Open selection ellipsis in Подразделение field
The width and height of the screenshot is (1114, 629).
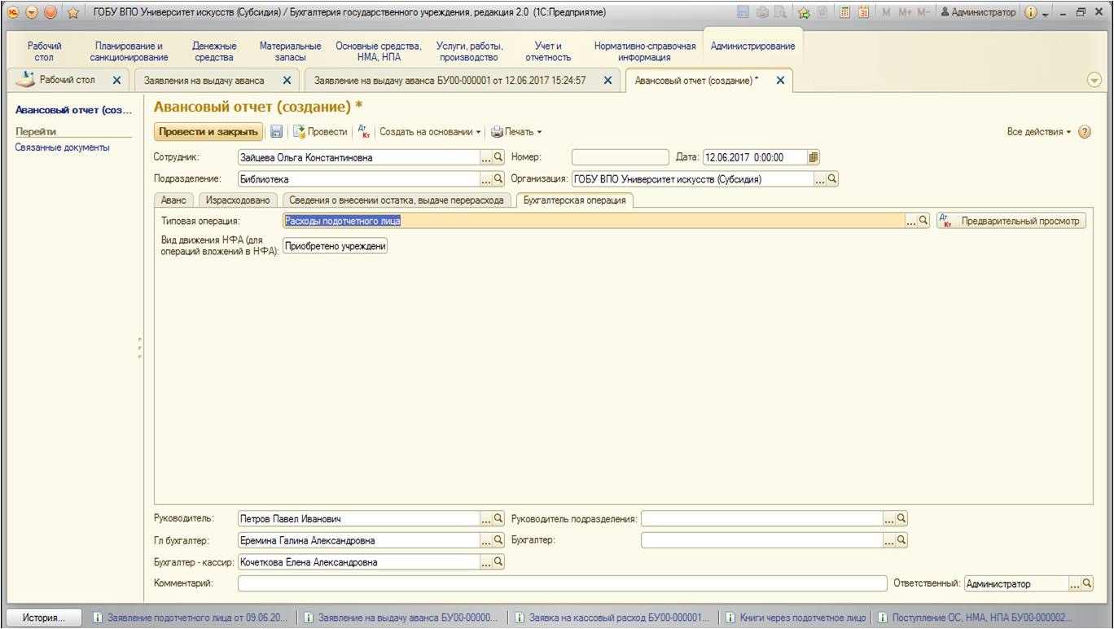487,178
